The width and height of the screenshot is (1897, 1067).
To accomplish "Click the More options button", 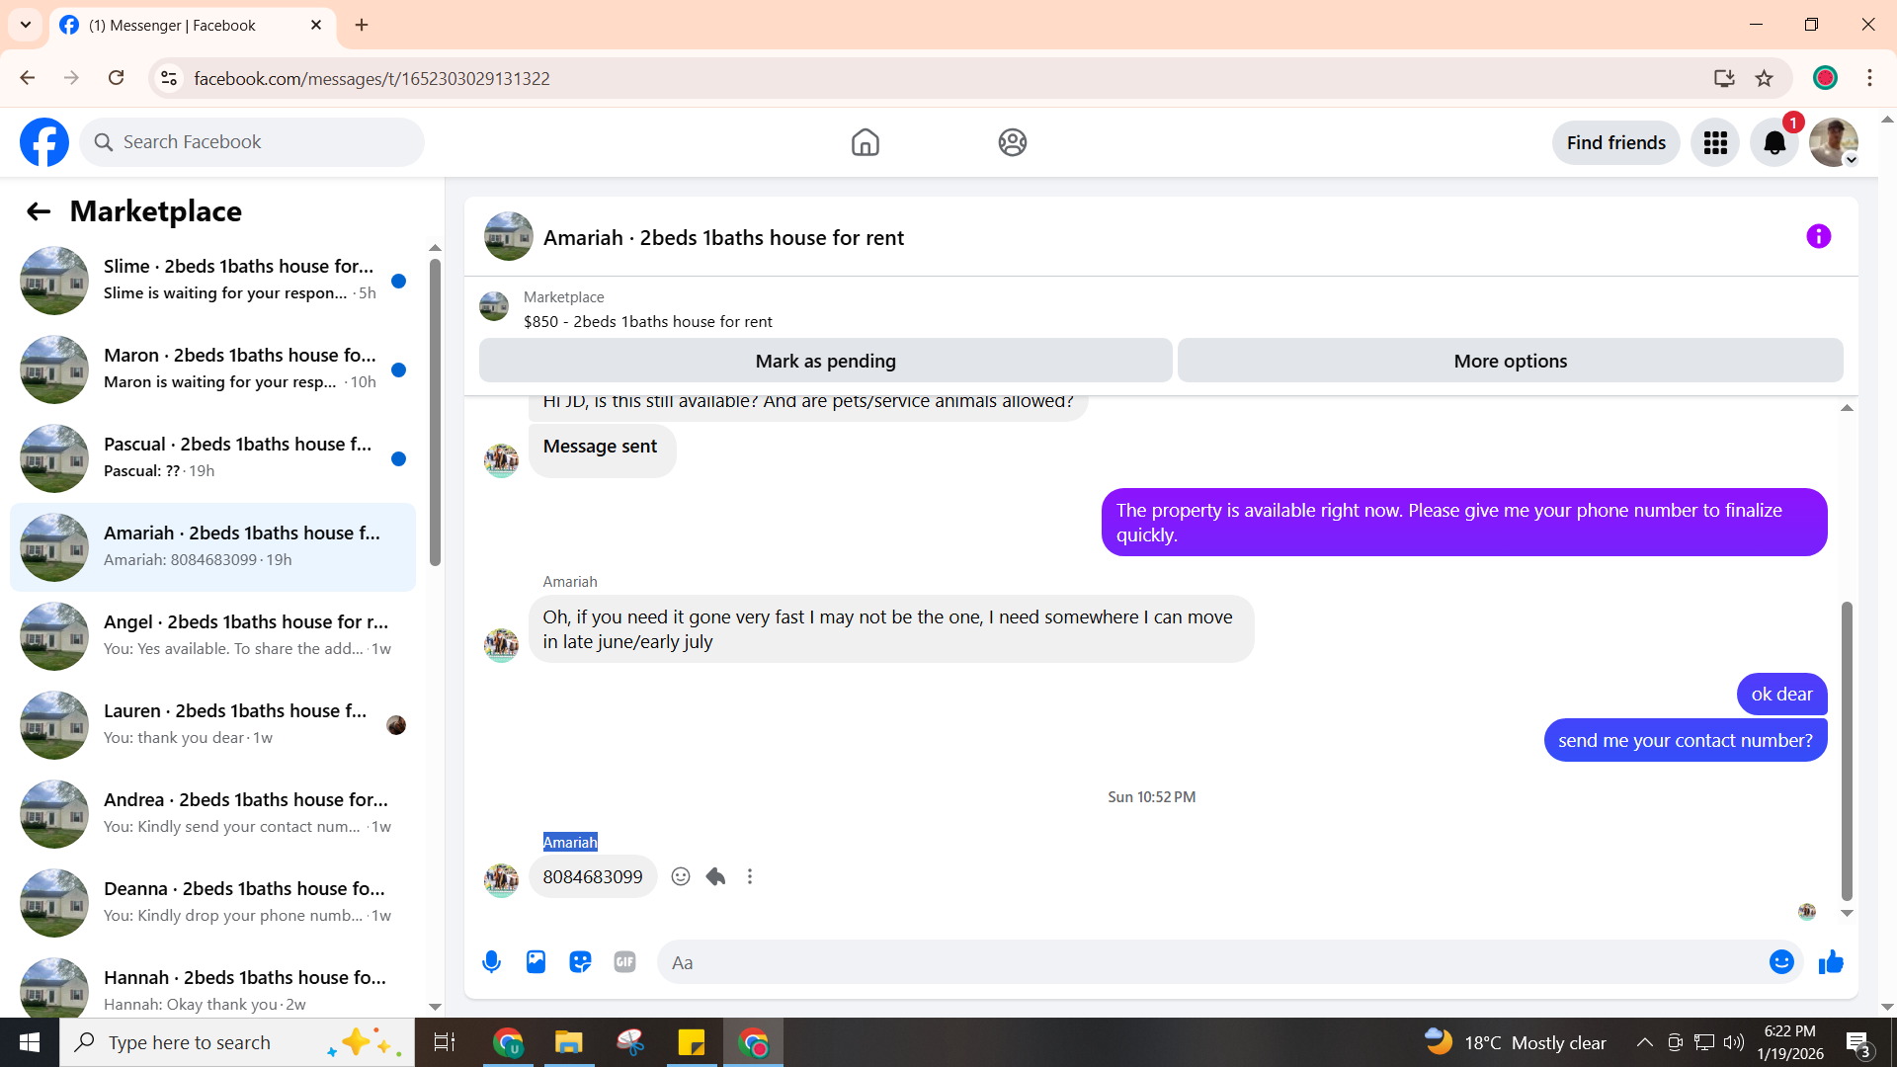I will coord(1510,362).
